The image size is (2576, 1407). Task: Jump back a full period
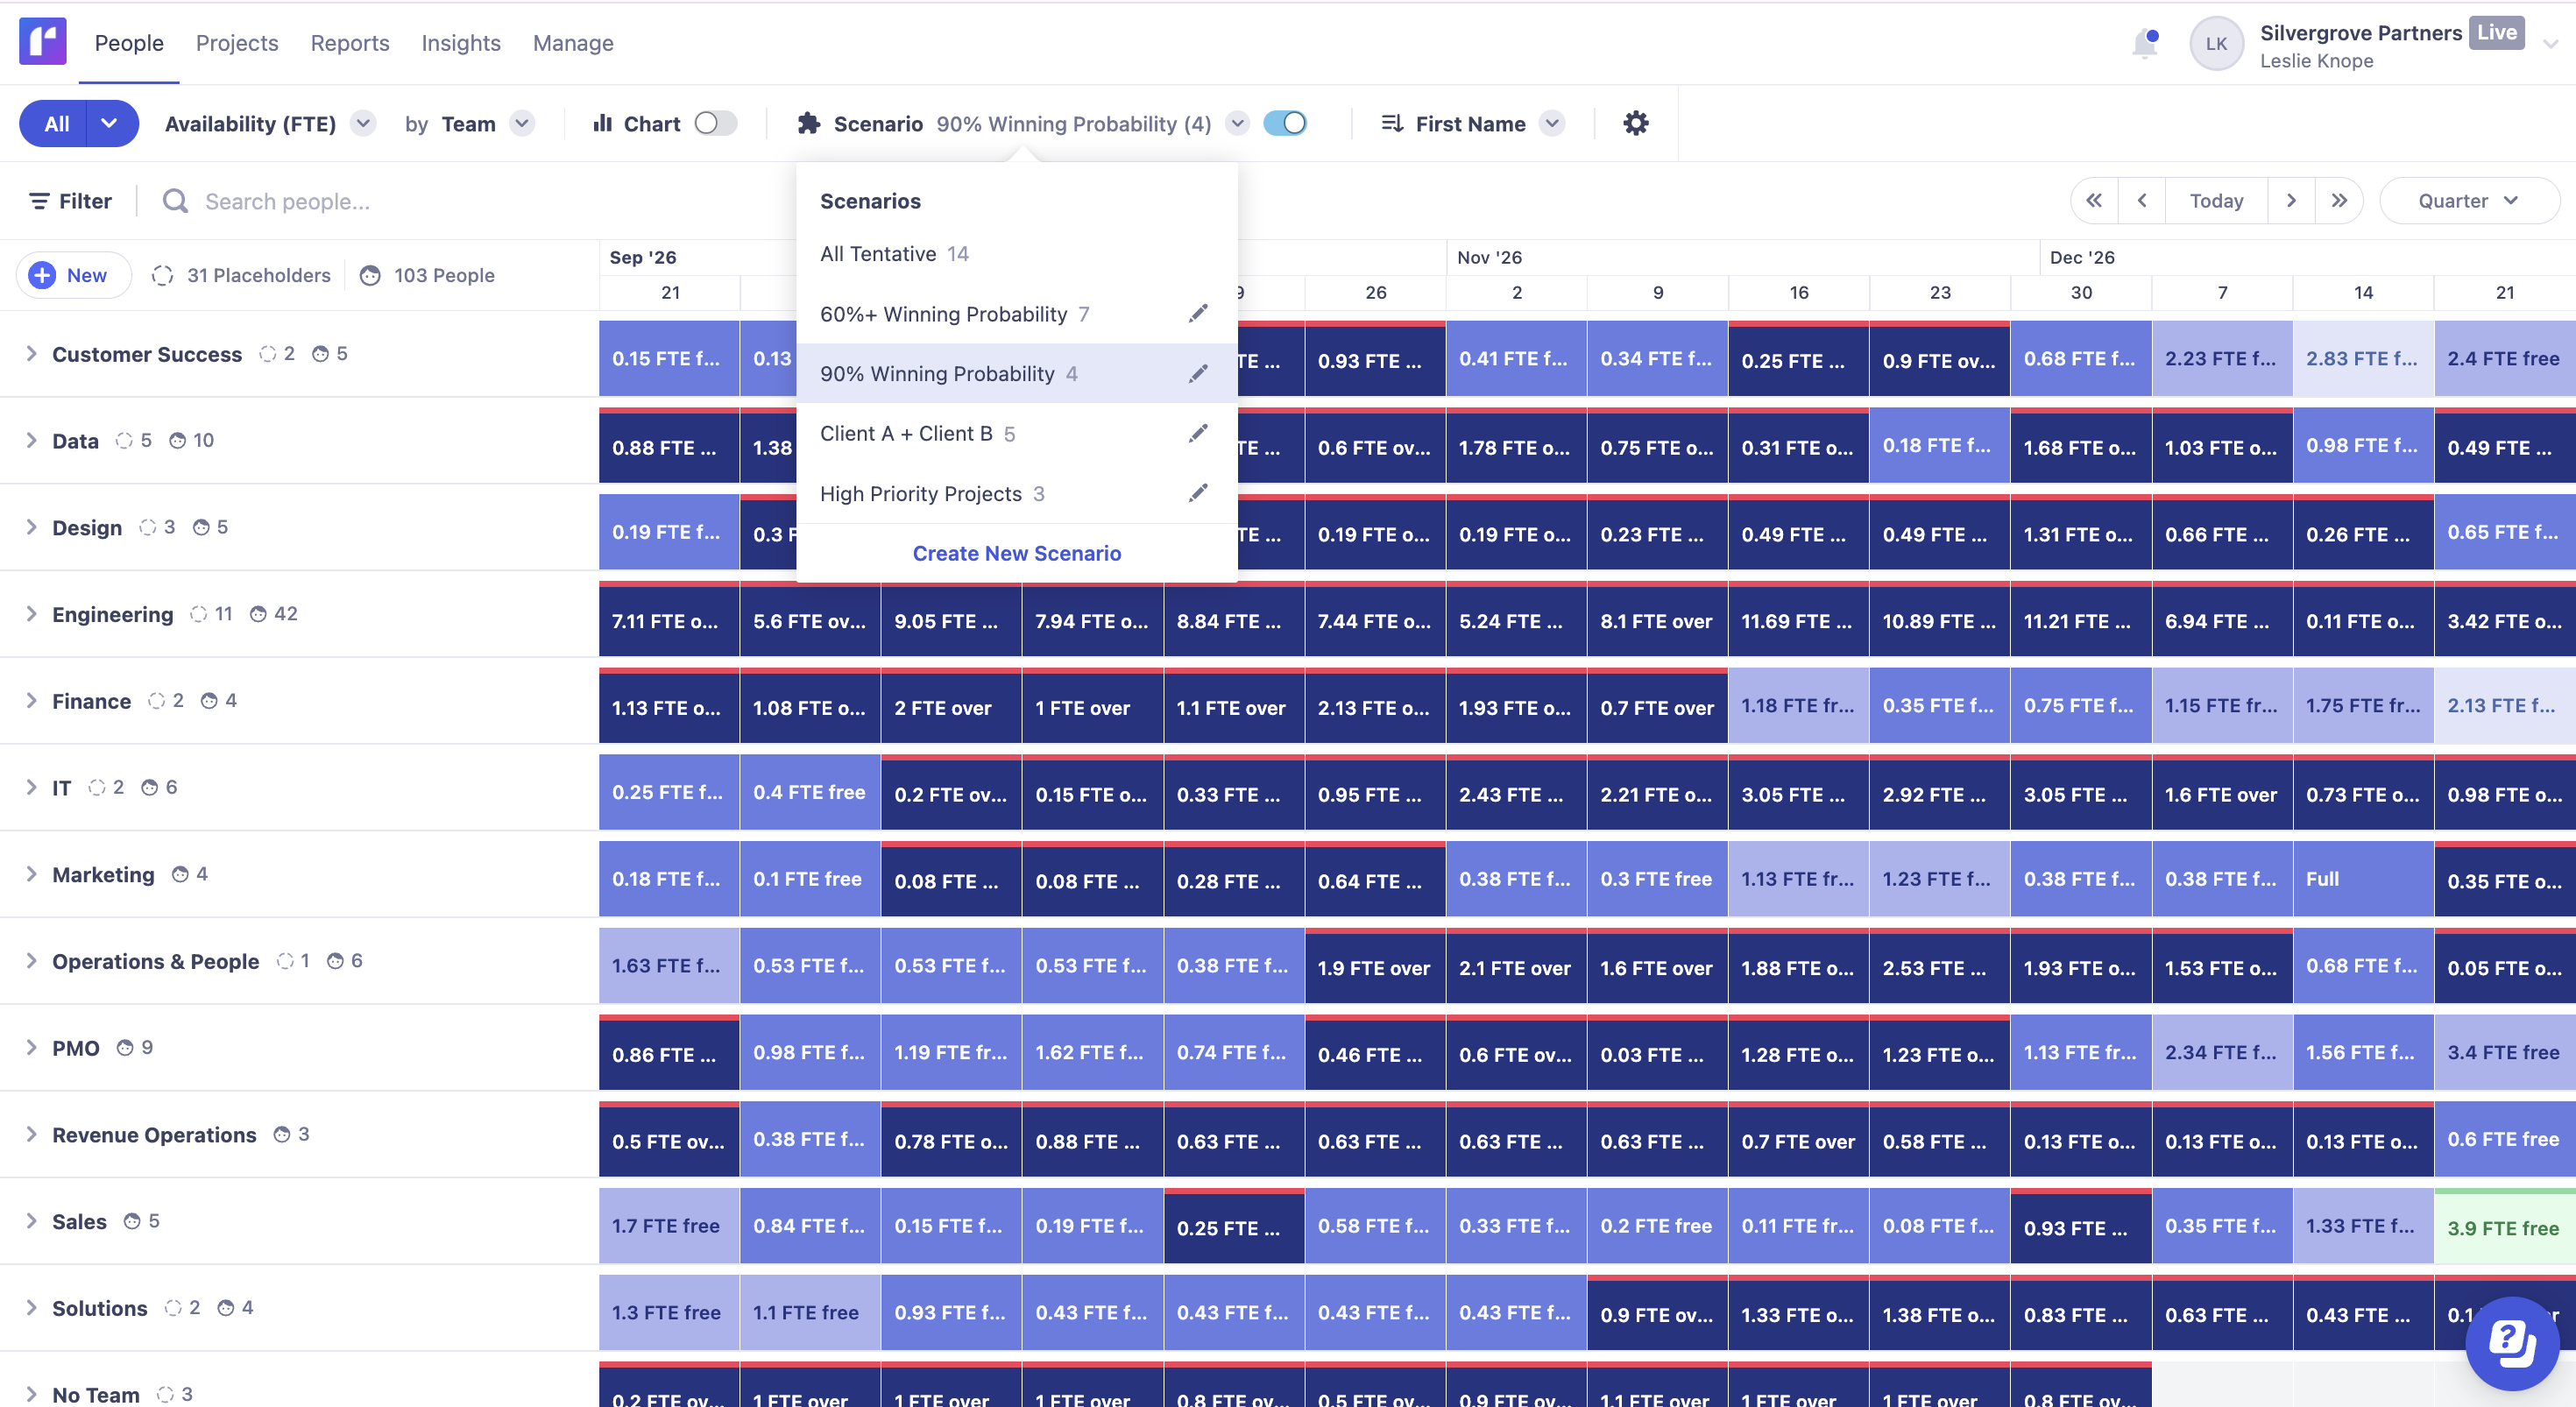[2093, 201]
